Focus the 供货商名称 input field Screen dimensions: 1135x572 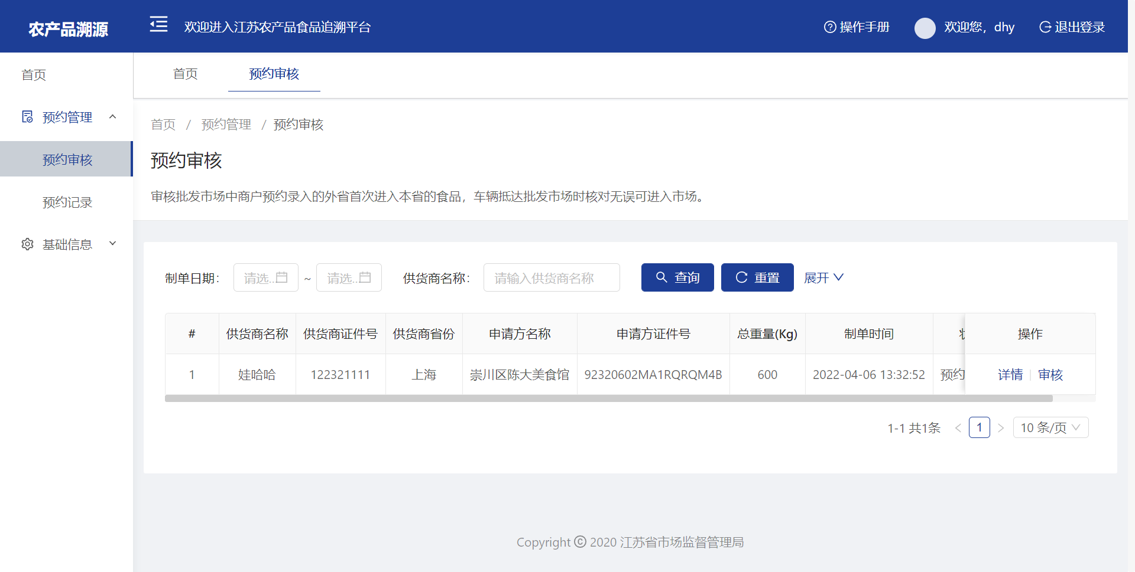coord(551,277)
